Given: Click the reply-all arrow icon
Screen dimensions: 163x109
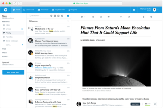Looking at the screenshot, I should pyautogui.click(x=121, y=17).
